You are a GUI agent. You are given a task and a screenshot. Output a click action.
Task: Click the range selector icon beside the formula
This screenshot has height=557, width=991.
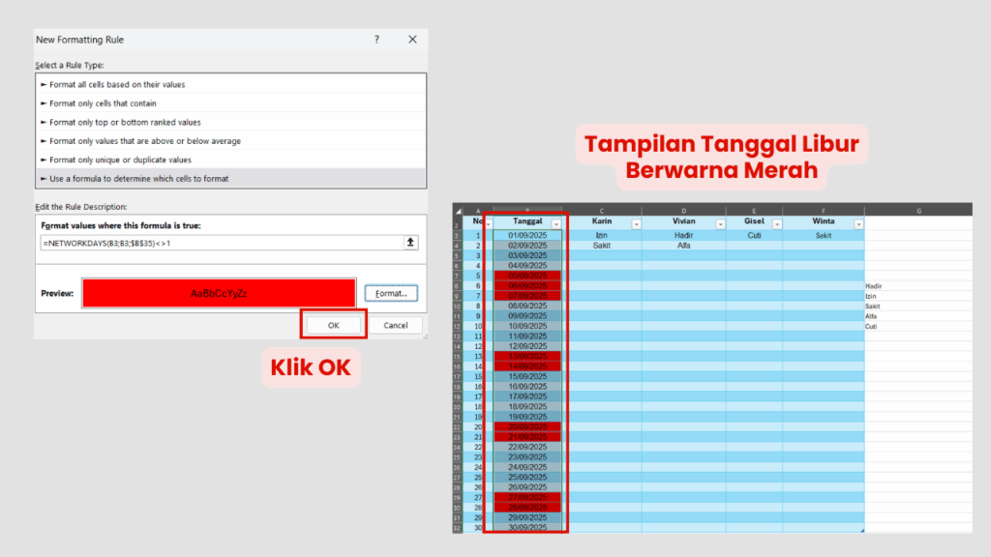pyautogui.click(x=410, y=243)
